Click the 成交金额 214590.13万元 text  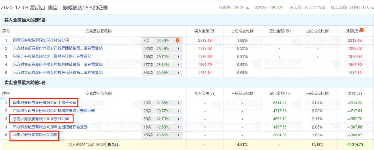tap(352, 7)
